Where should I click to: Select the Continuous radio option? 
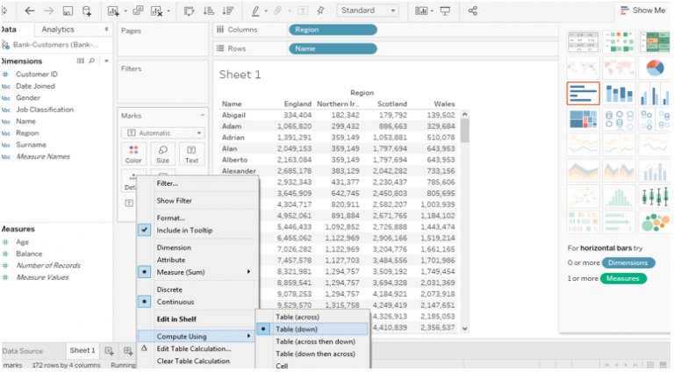pyautogui.click(x=145, y=302)
